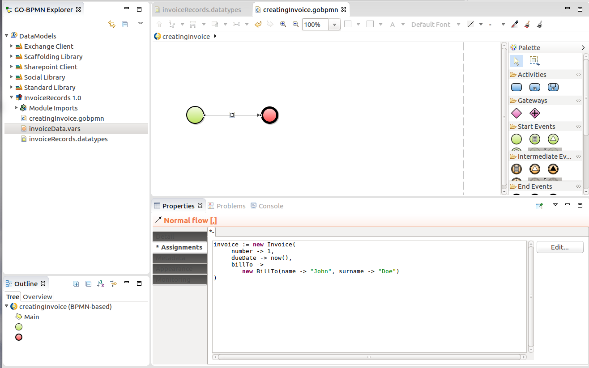Switch to the invoiceRecords.datatypes editor tab

point(201,9)
